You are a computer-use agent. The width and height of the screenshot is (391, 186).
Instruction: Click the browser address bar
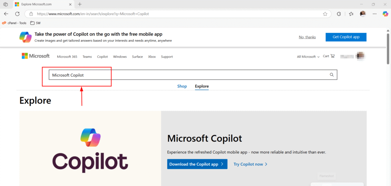point(177,14)
